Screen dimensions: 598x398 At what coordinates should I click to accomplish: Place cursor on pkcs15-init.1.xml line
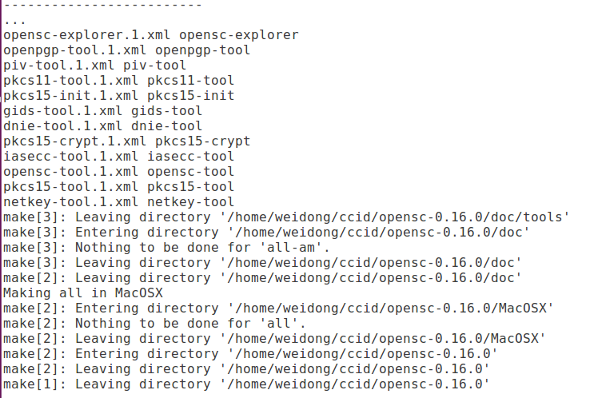pos(118,96)
